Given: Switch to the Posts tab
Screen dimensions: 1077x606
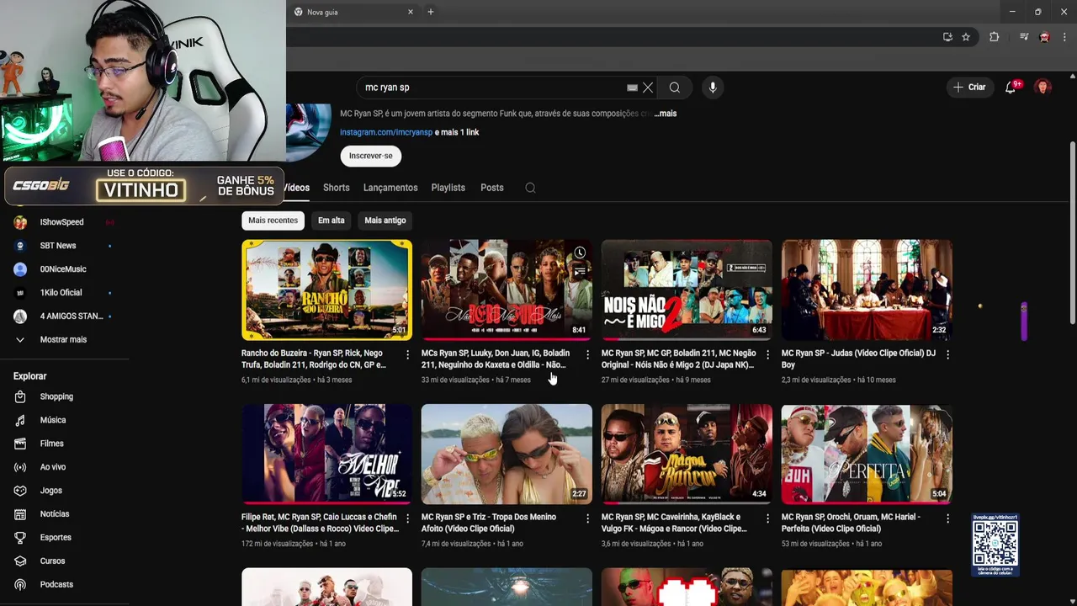Looking at the screenshot, I should tap(492, 188).
